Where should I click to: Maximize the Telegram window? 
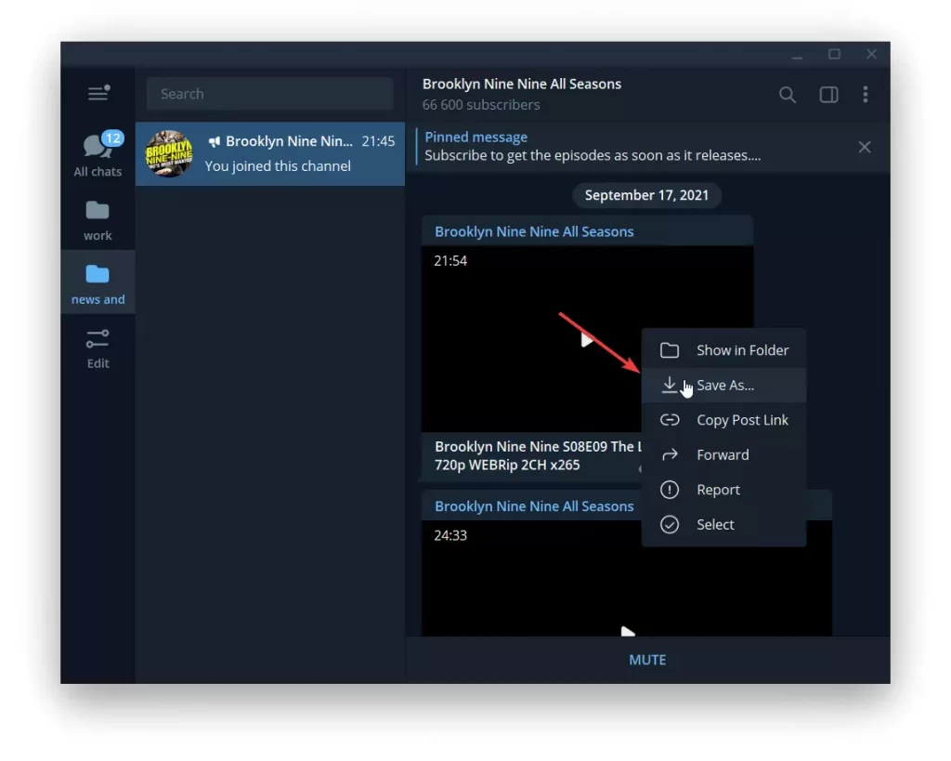pyautogui.click(x=834, y=54)
